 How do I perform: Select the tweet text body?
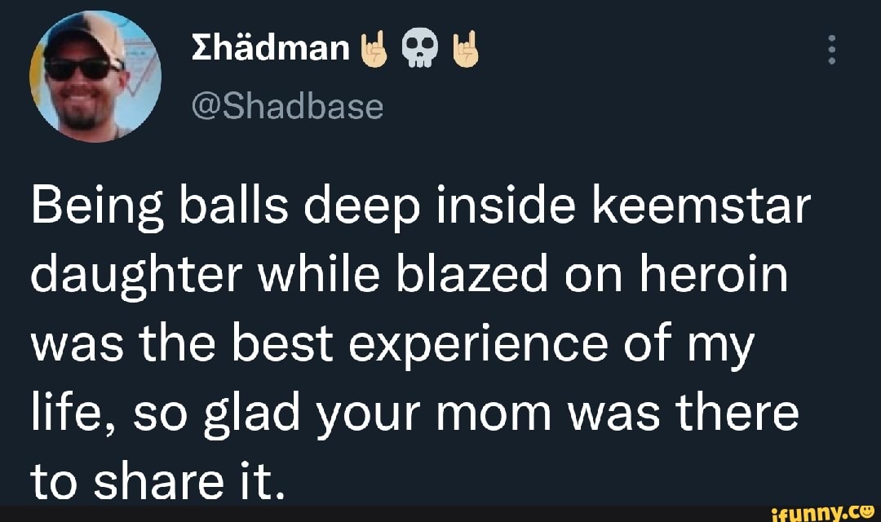click(408, 343)
